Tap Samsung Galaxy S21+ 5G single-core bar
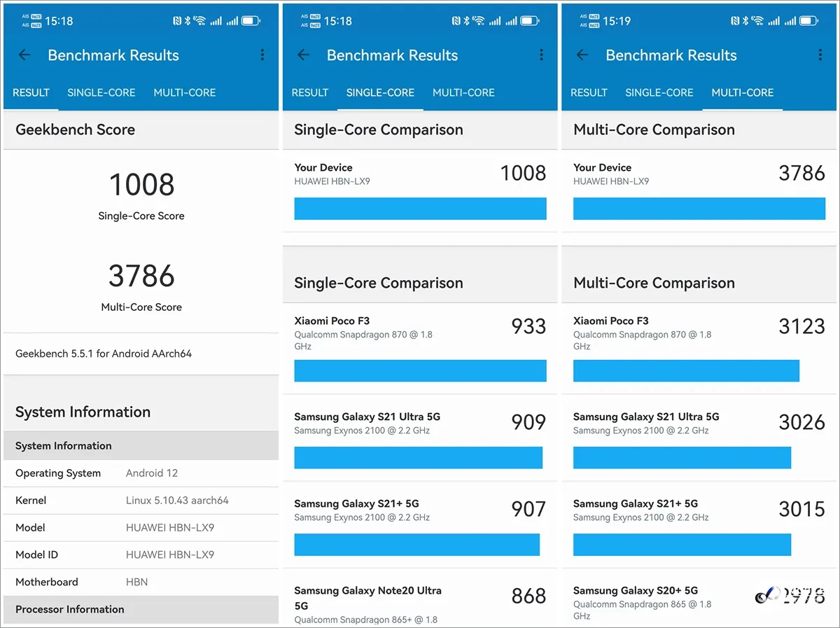 tap(416, 545)
